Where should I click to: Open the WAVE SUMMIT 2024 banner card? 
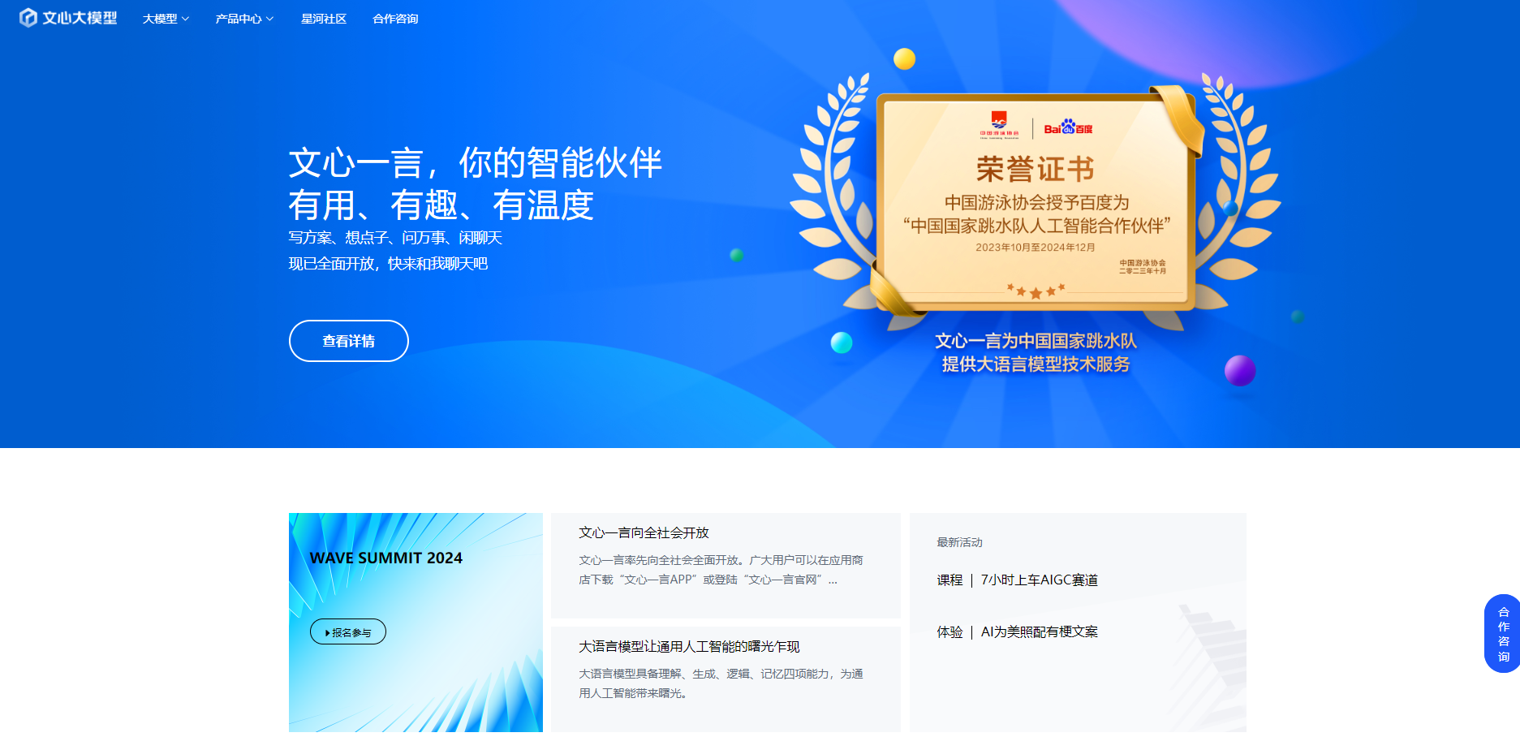[416, 623]
